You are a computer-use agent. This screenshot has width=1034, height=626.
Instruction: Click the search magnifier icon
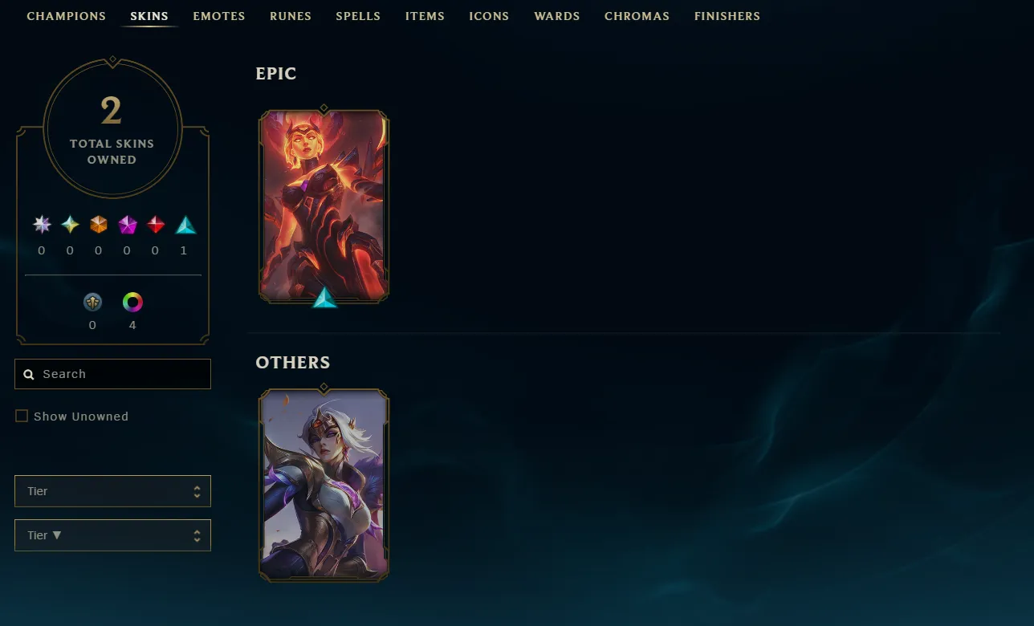(x=29, y=374)
